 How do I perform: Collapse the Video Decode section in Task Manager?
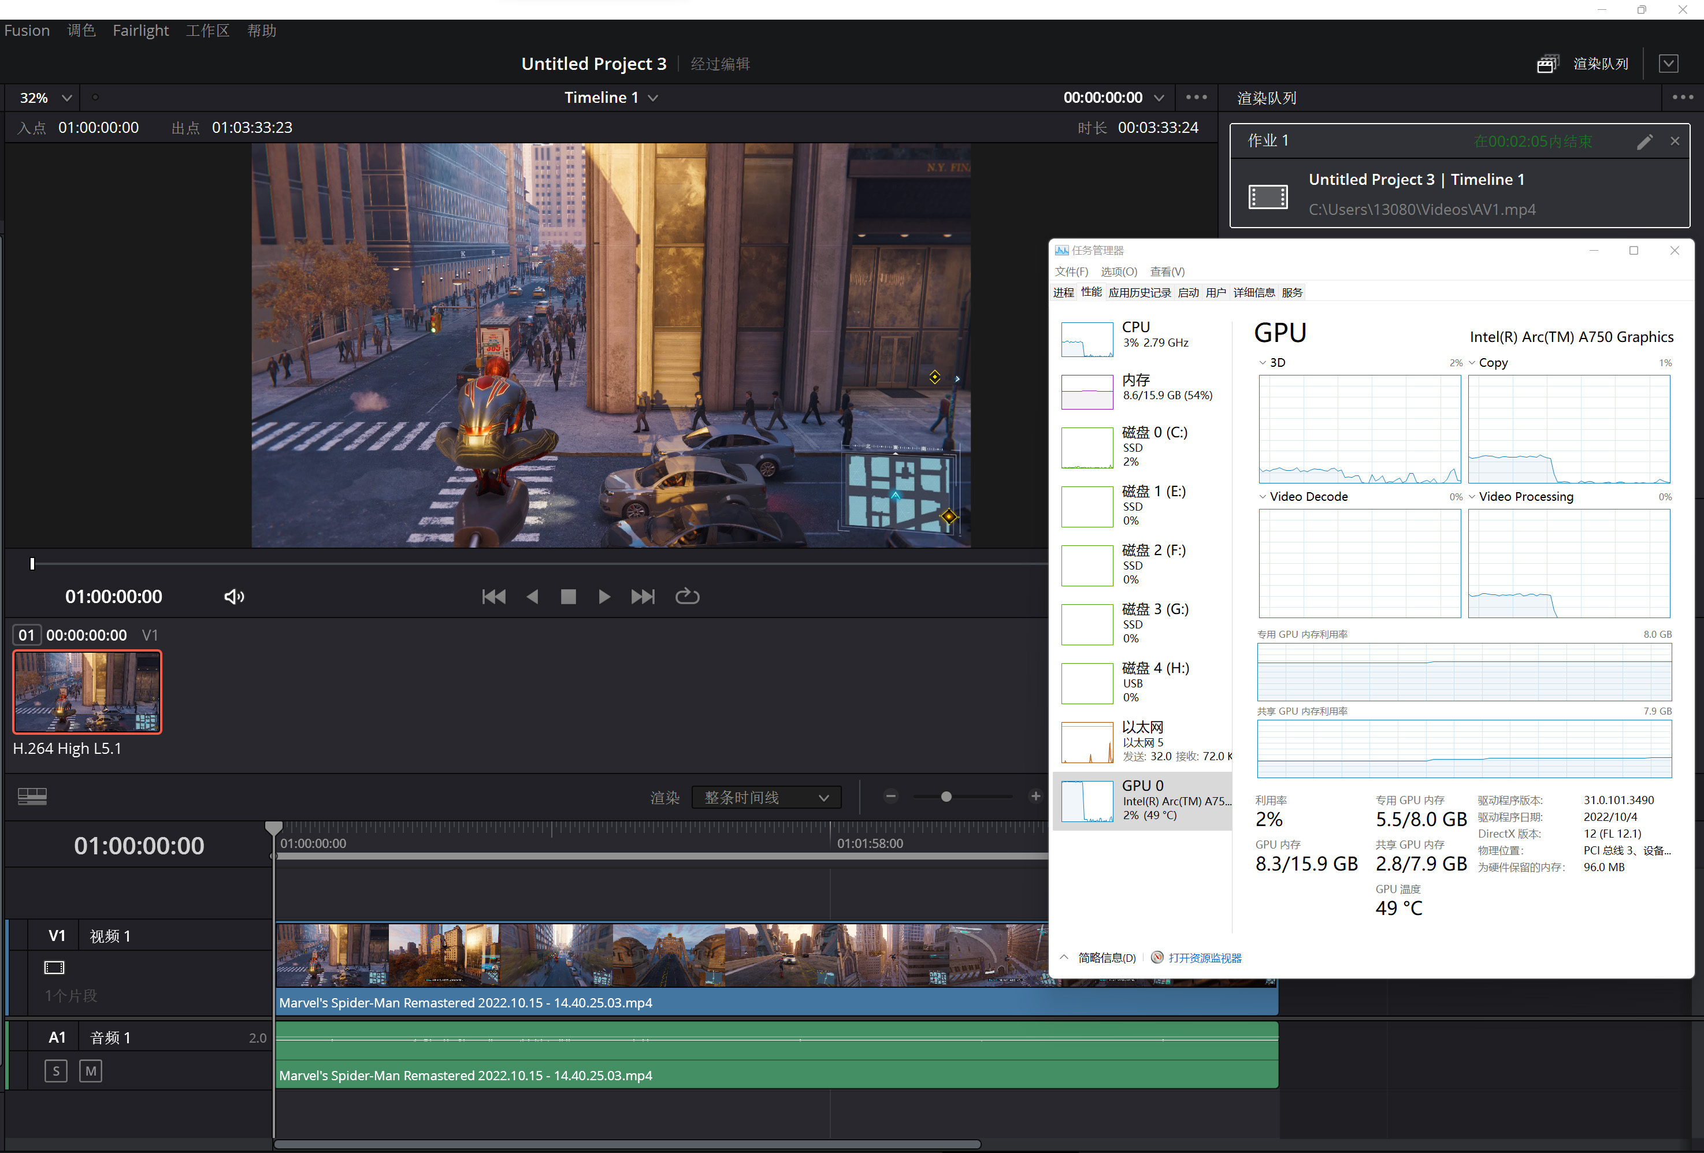(1263, 496)
